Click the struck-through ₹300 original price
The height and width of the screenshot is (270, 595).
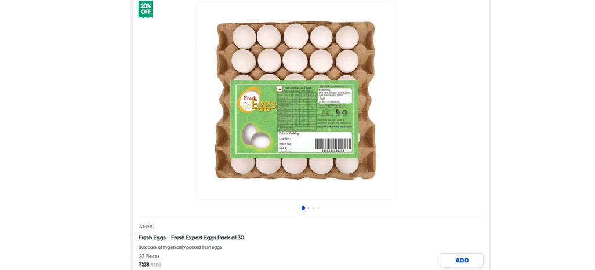[x=156, y=265]
